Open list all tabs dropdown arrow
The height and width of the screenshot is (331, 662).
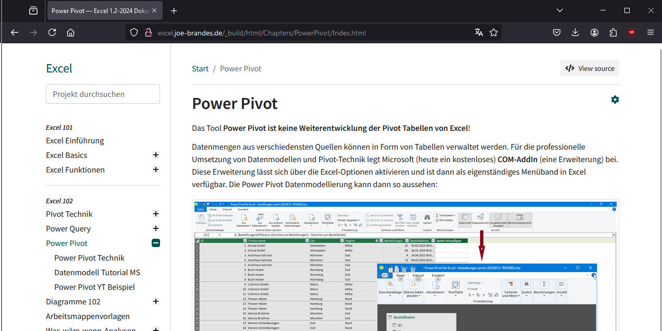click(560, 10)
